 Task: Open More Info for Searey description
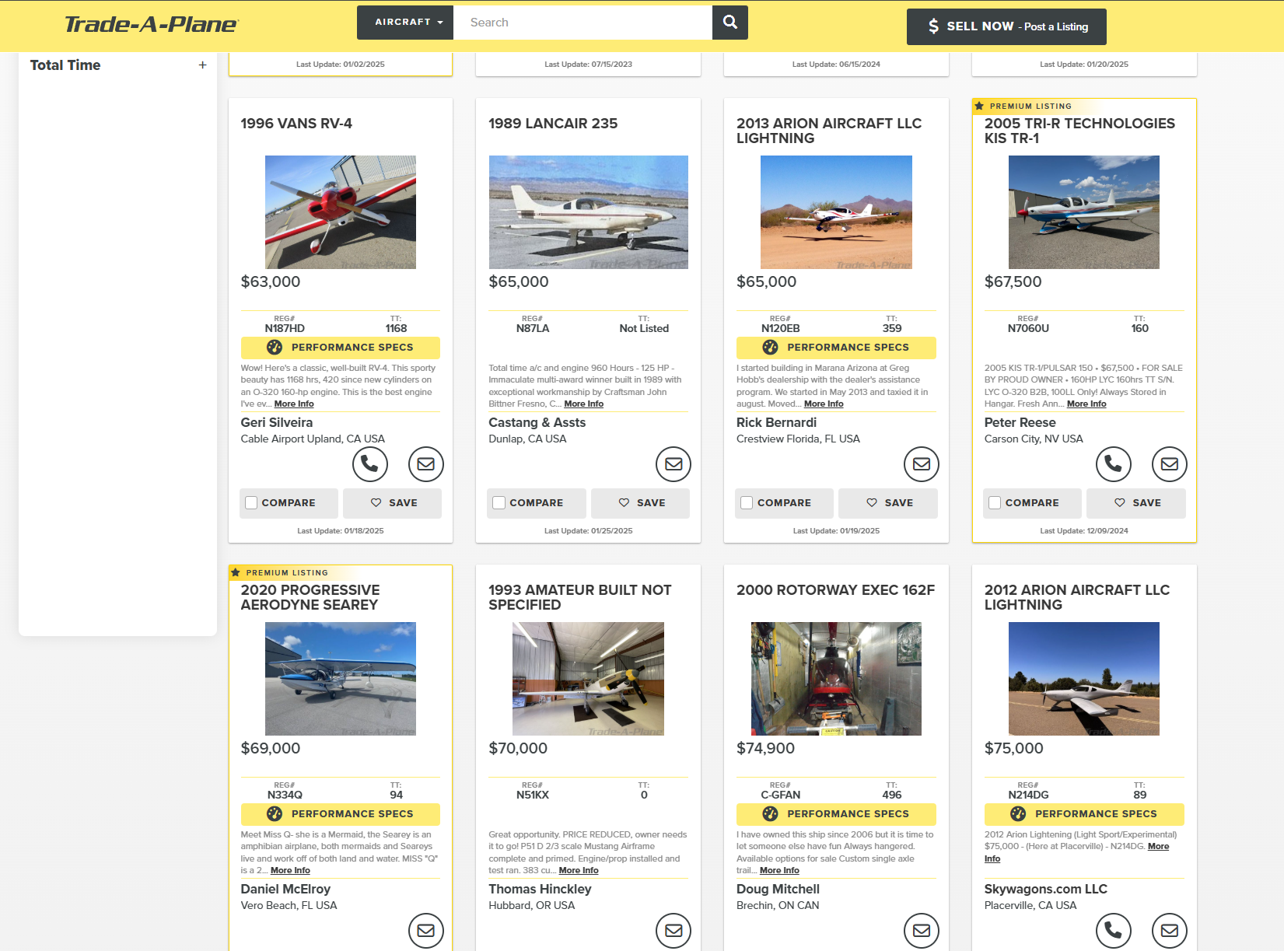click(290, 871)
